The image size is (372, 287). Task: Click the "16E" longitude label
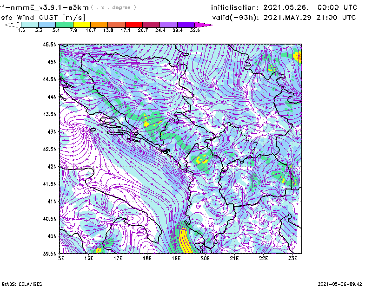pyautogui.click(x=89, y=258)
